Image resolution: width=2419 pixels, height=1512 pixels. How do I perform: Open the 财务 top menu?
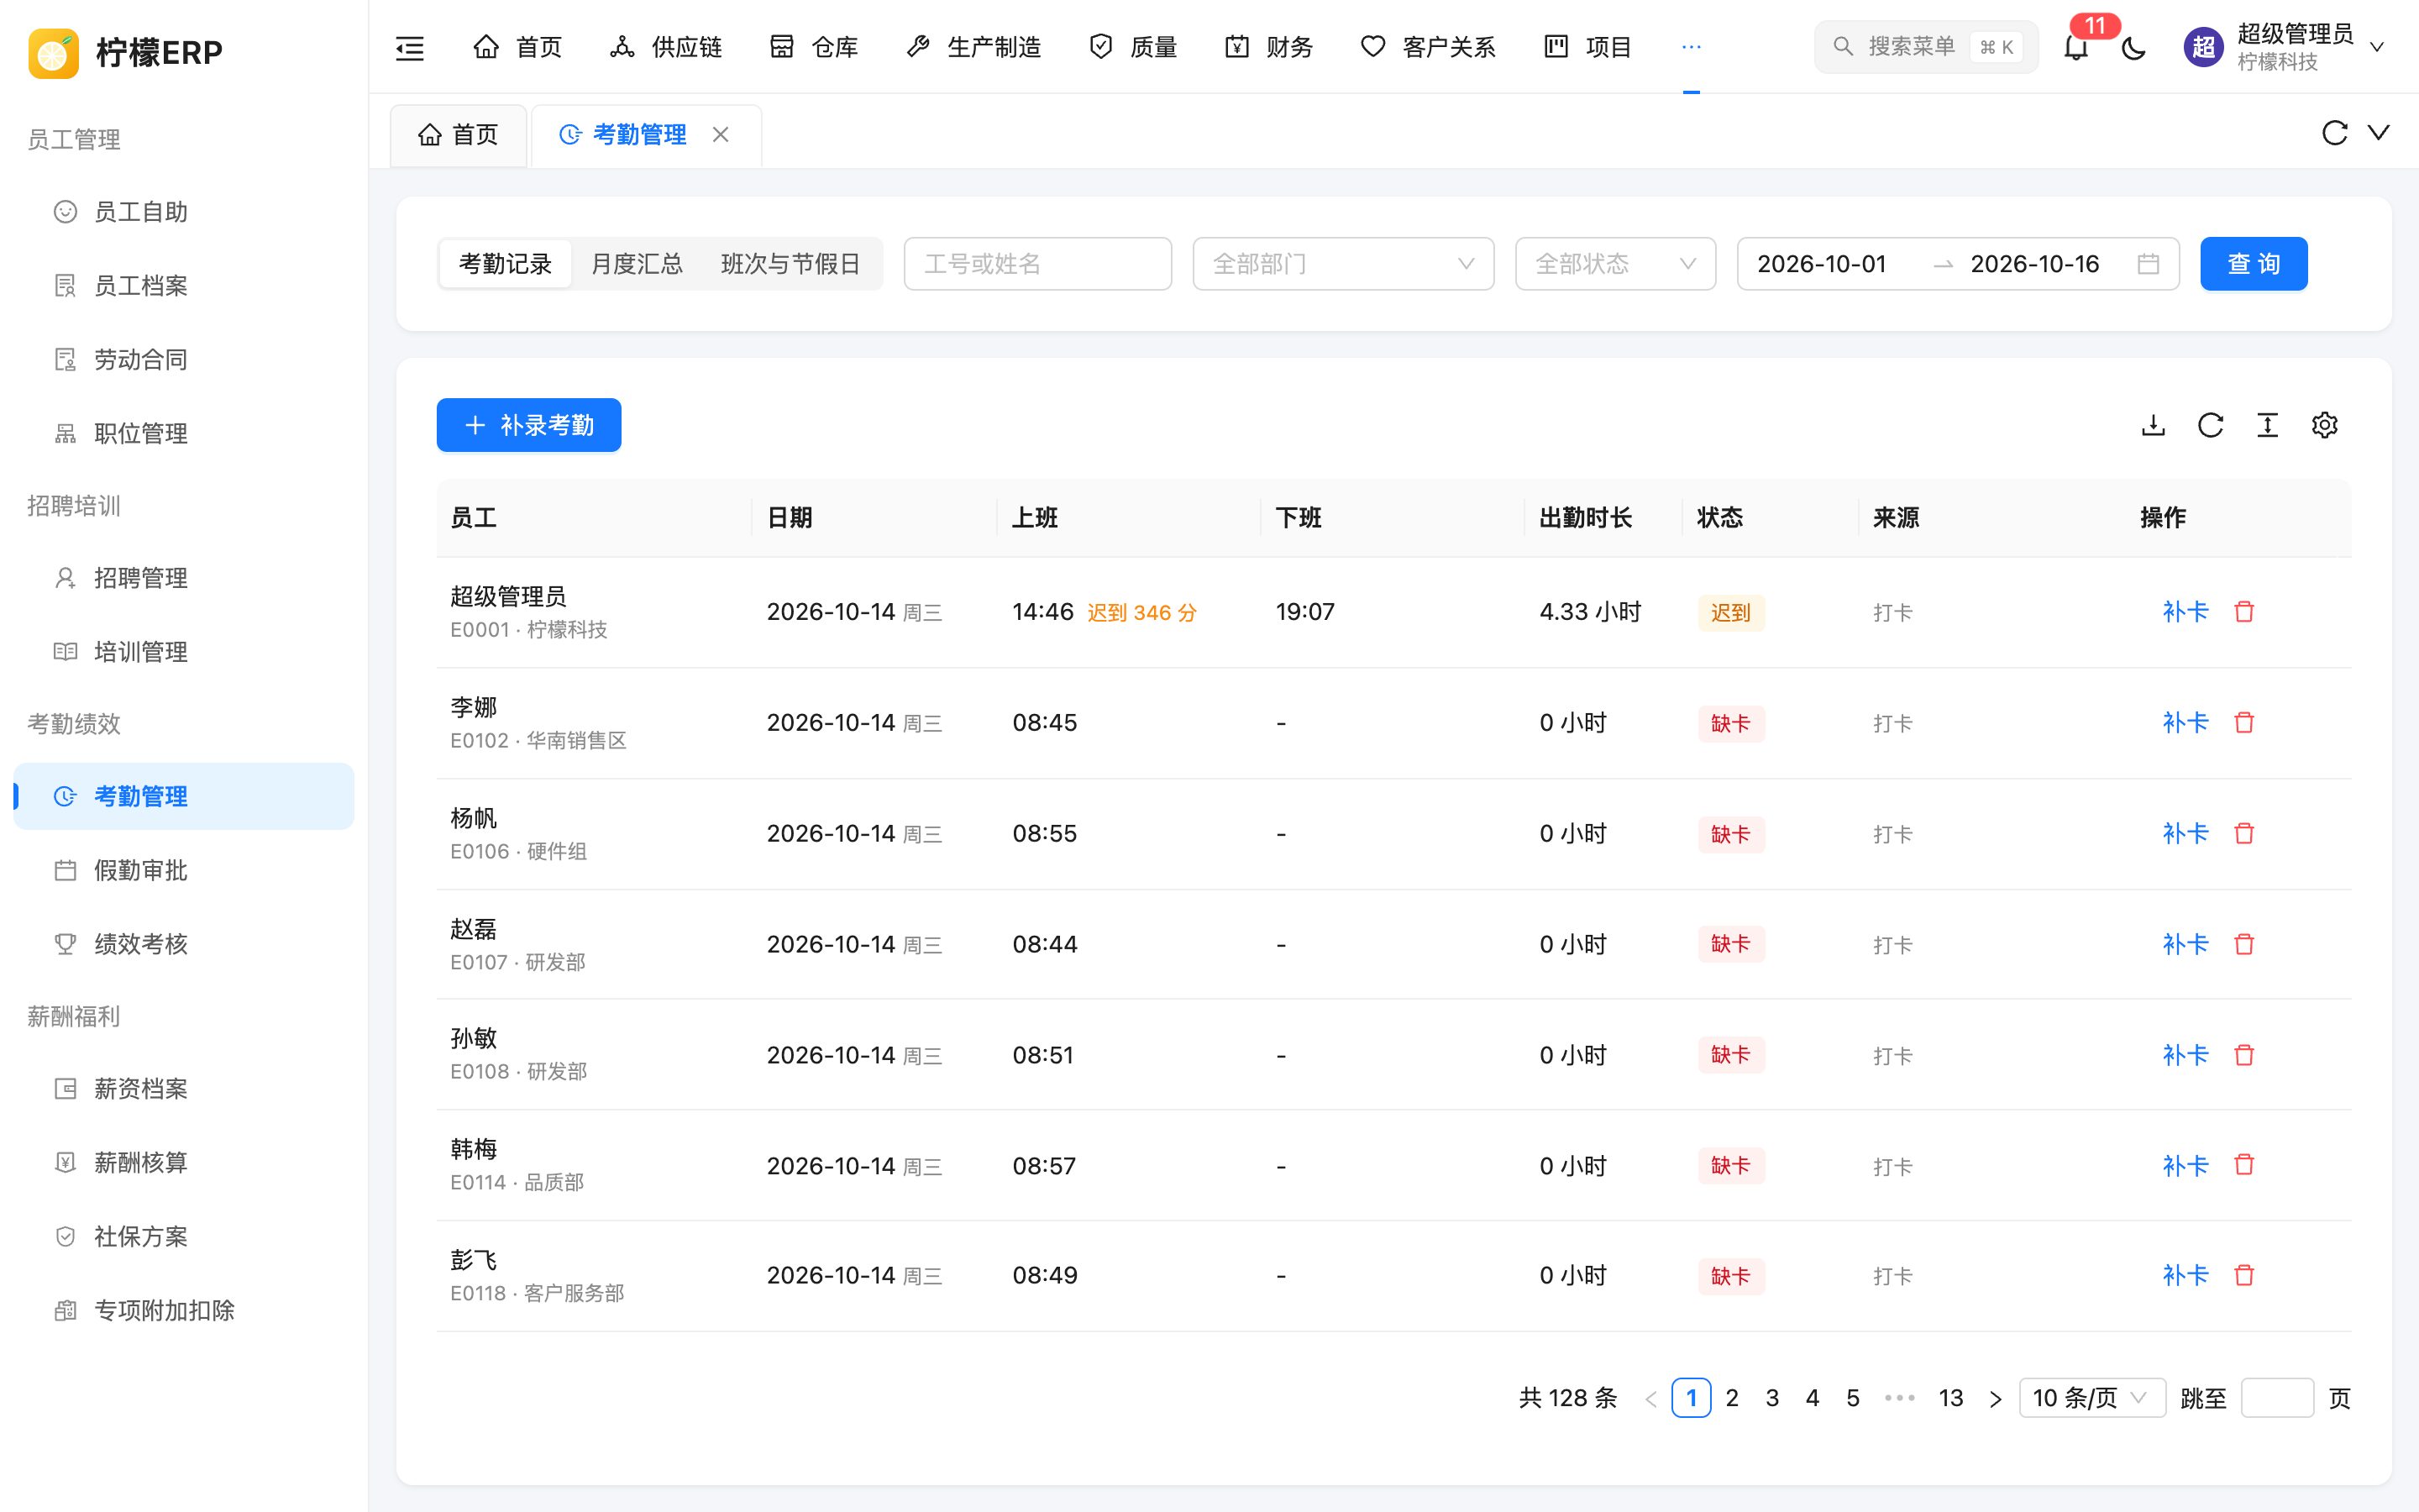point(1268,47)
